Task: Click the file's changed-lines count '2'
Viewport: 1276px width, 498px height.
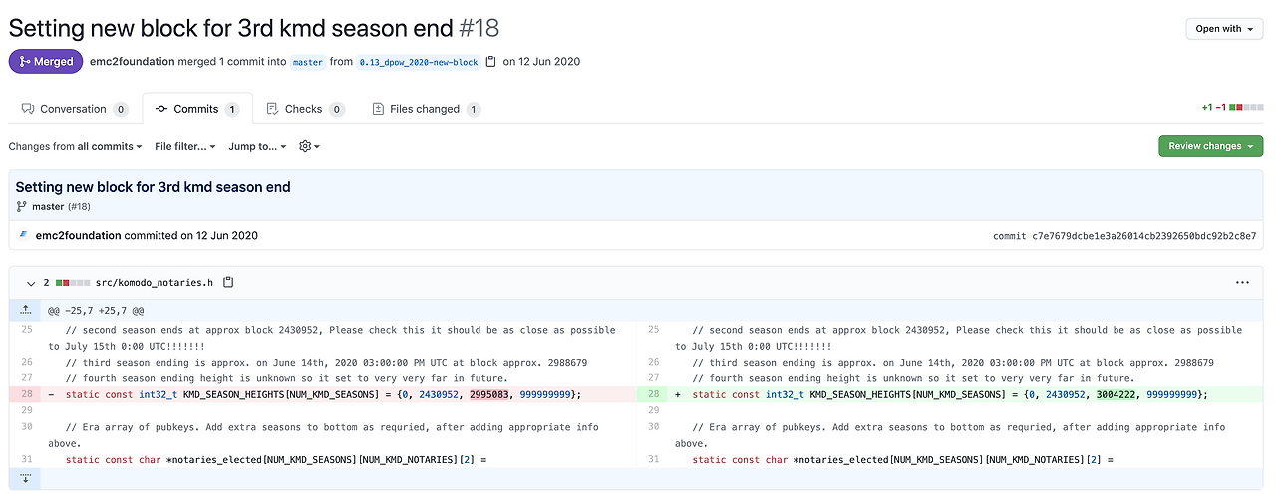Action: pyautogui.click(x=46, y=283)
